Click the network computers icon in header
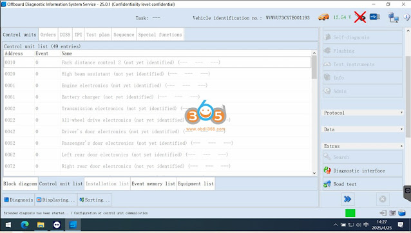Image resolution: width=411 pixels, height=233 pixels. tap(394, 17)
